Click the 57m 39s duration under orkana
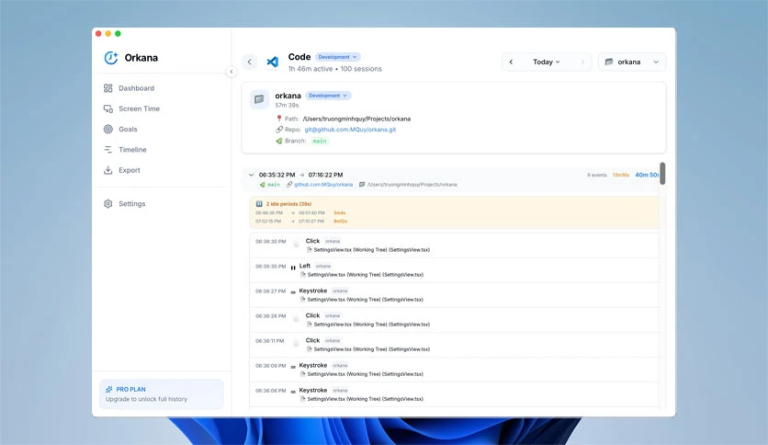The height and width of the screenshot is (445, 768). pos(287,106)
